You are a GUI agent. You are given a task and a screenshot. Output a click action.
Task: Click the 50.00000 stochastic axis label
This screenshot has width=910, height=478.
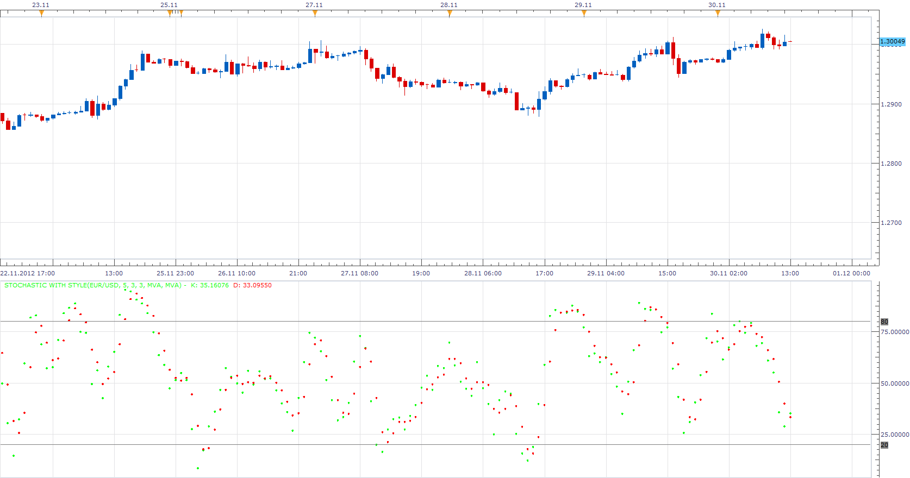pos(895,383)
